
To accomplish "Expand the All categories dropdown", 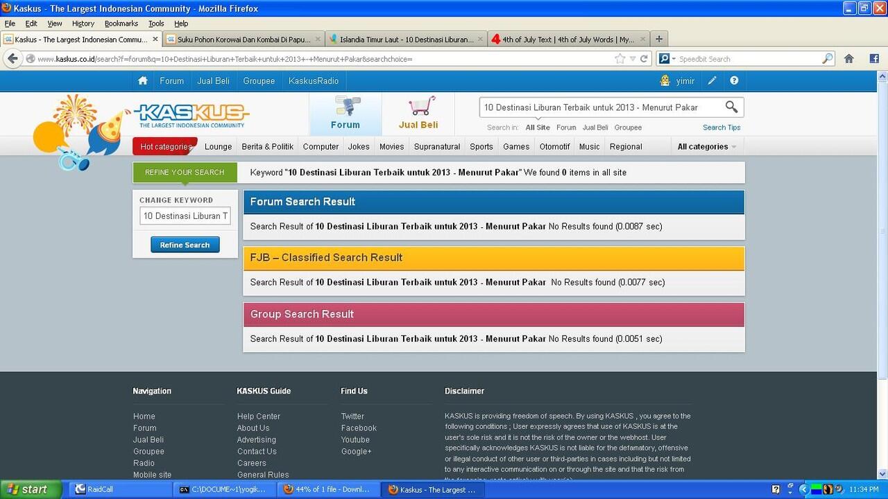I will point(707,146).
